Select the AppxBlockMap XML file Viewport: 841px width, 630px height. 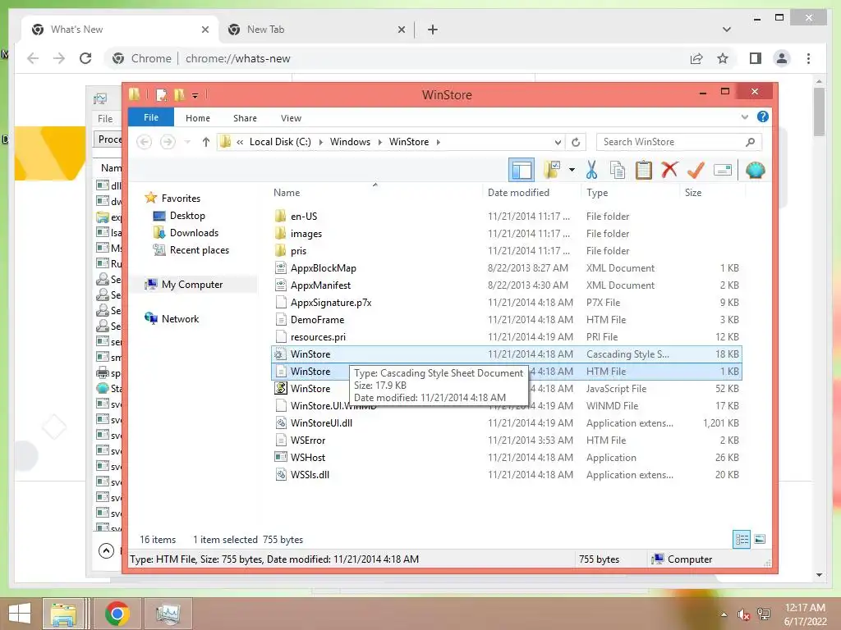pyautogui.click(x=506, y=268)
